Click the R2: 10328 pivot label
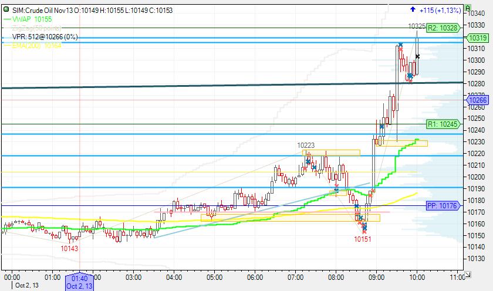Image resolution: width=493 pixels, height=291 pixels. click(x=443, y=28)
